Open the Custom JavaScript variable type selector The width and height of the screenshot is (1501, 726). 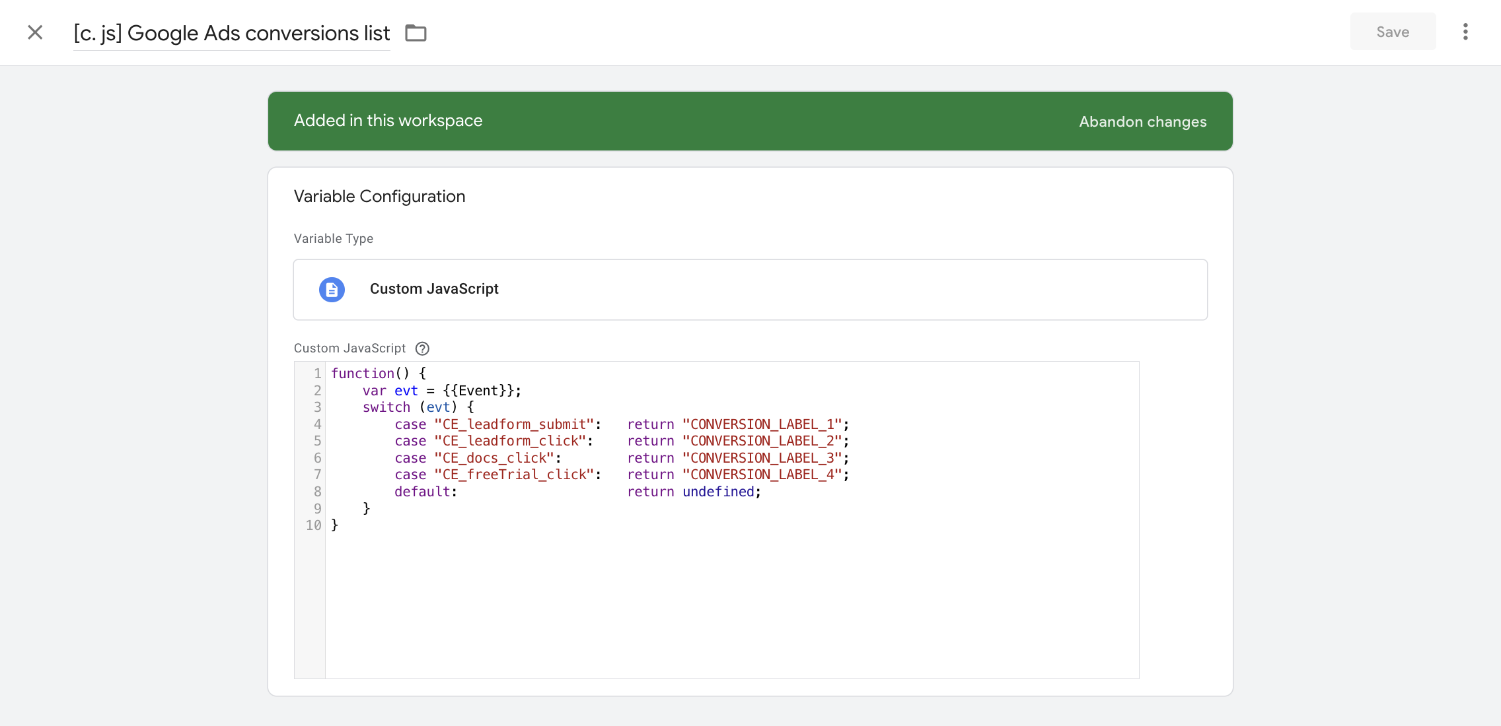(750, 290)
